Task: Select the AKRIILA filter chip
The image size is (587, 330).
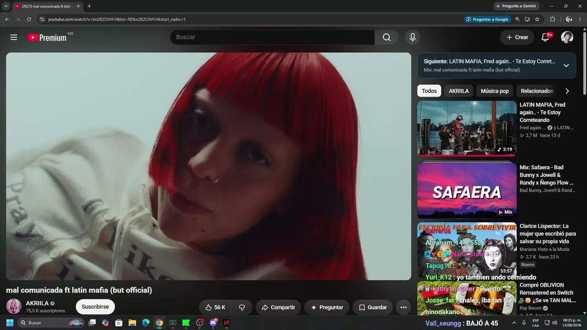Action: [x=459, y=91]
